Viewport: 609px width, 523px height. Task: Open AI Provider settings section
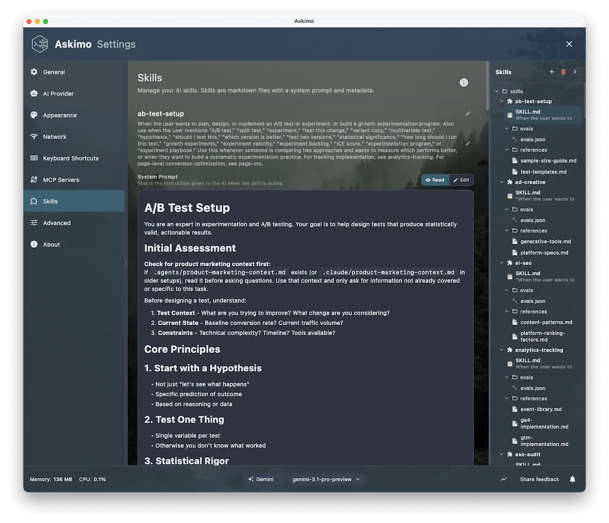[74, 93]
